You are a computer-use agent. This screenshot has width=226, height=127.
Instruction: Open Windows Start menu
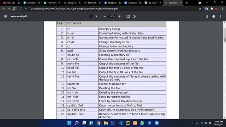coord(69,123)
